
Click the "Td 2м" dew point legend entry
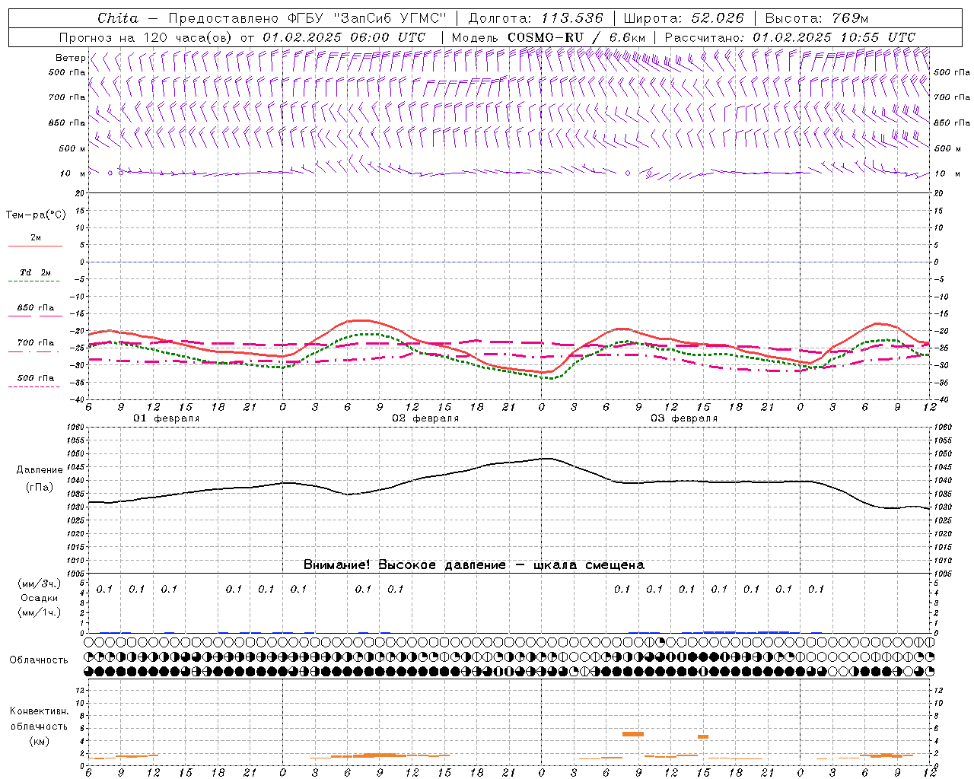[35, 272]
